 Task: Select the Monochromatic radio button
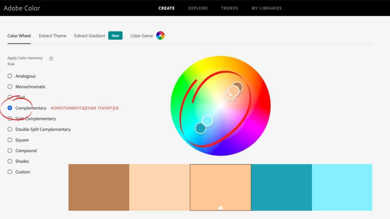10,87
